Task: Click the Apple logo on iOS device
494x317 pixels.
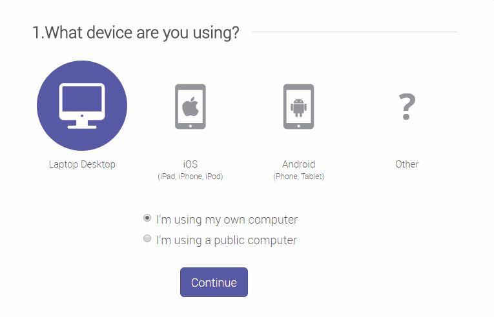Action: click(x=190, y=105)
